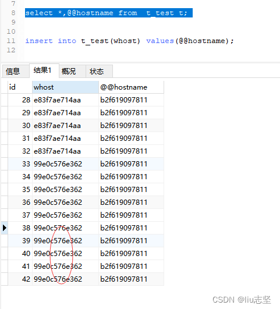
Task: Click the row selector for row 42
Action: 4,279
